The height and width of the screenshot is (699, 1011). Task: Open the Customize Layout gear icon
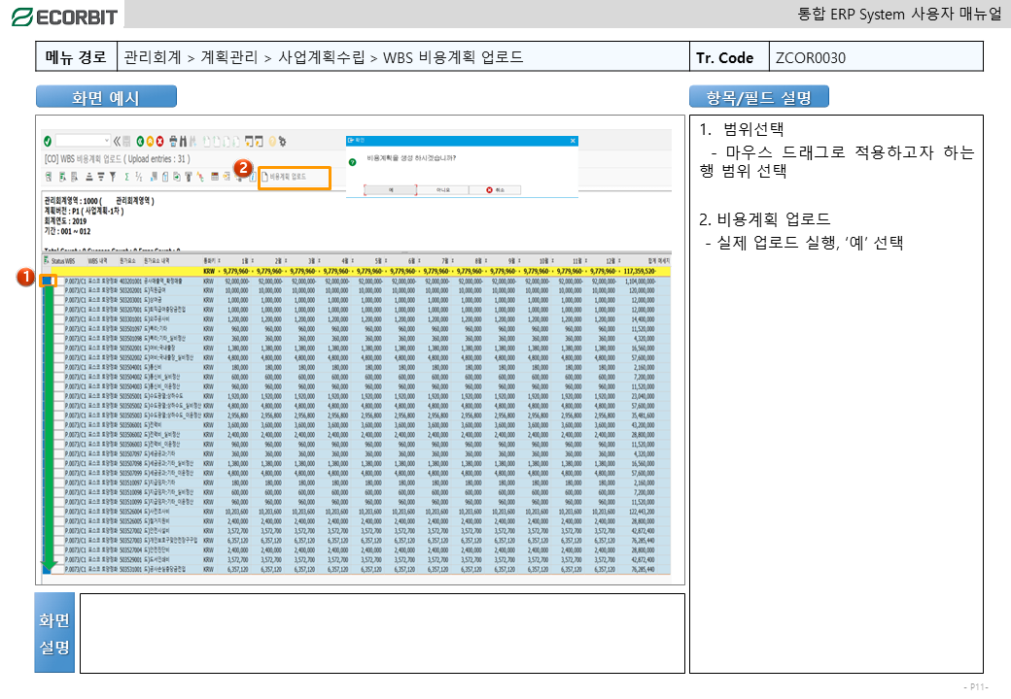coord(282,141)
